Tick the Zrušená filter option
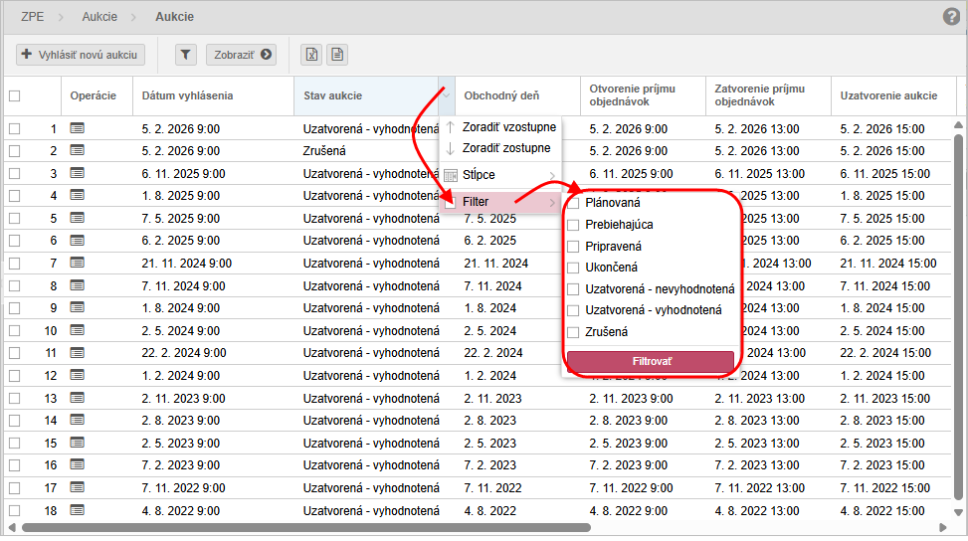This screenshot has width=968, height=541. (573, 332)
